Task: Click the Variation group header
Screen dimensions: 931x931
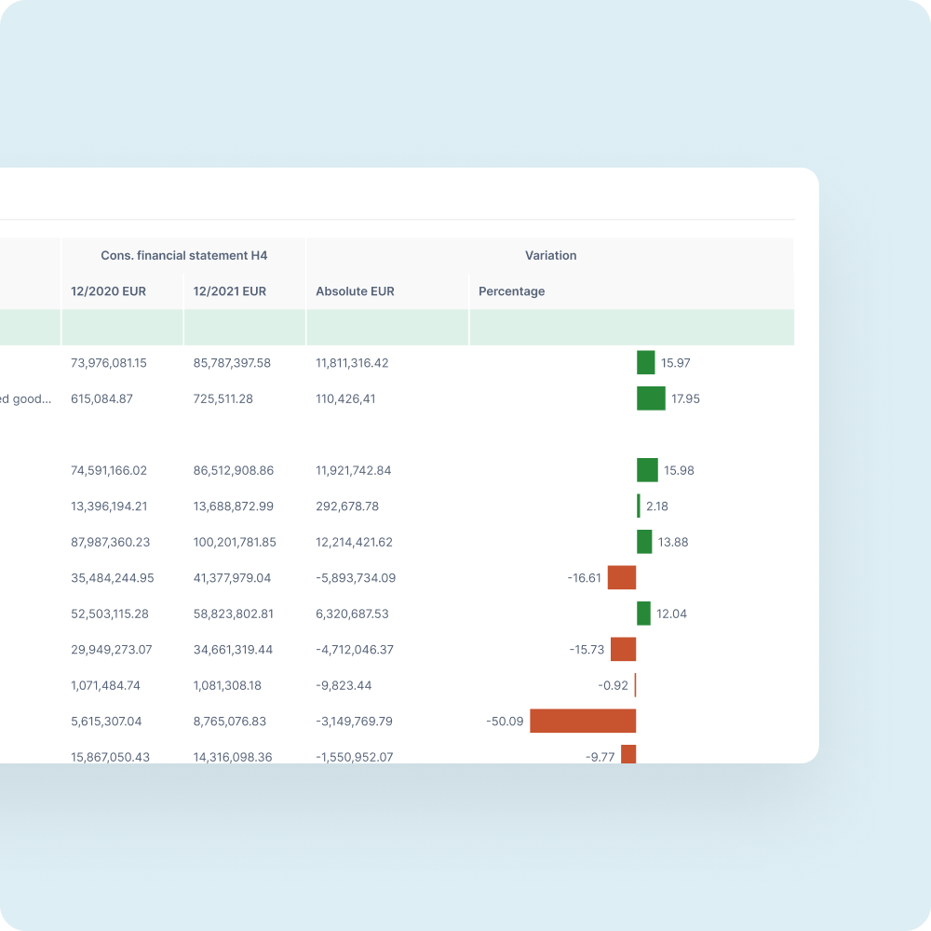Action: click(x=550, y=255)
